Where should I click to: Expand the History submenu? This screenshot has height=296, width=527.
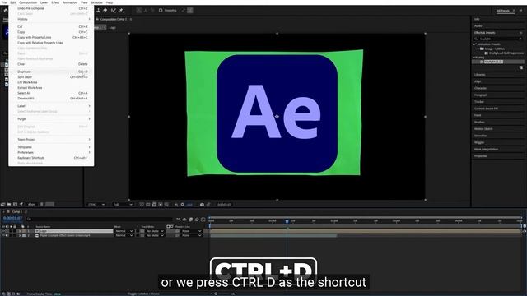[51, 19]
